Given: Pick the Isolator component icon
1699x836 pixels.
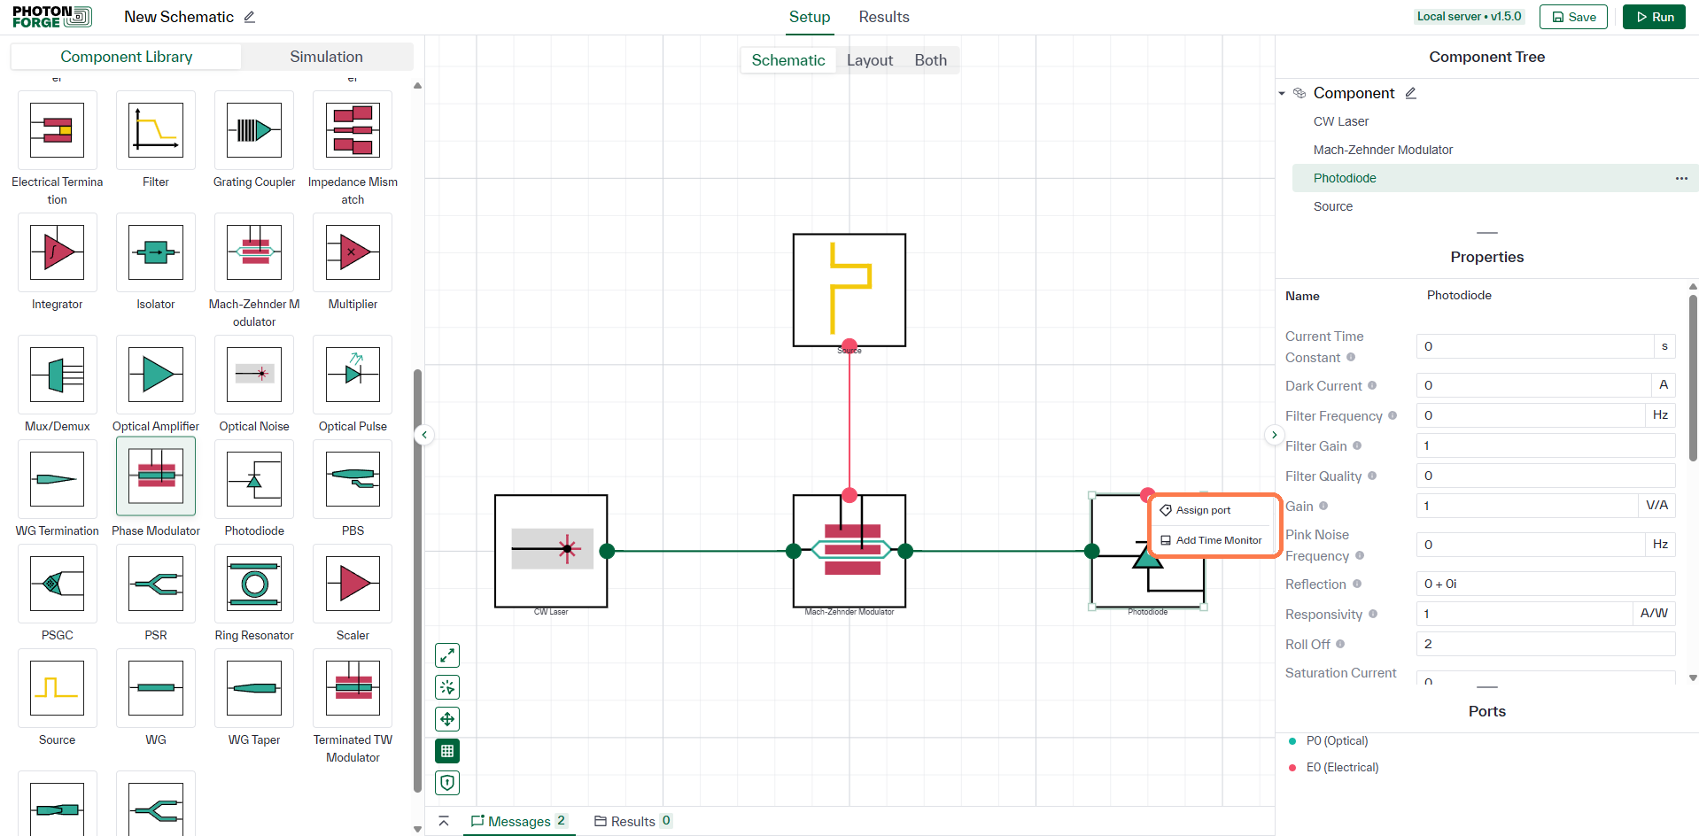Looking at the screenshot, I should click(156, 252).
